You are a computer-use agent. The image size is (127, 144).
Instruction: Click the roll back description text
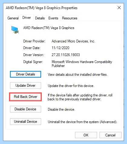[80, 97]
